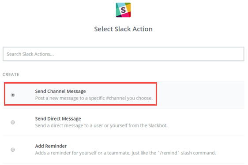Screen dimensions: 248x165
Task: Click the Send Channel Message title
Action: coord(60,92)
